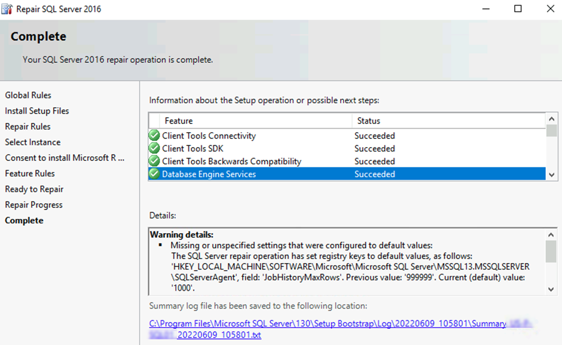This screenshot has width=562, height=345.
Task: Click the Status column header
Action: (x=449, y=121)
